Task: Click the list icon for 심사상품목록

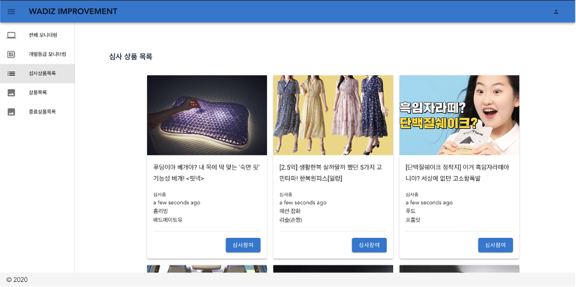Action: point(11,73)
